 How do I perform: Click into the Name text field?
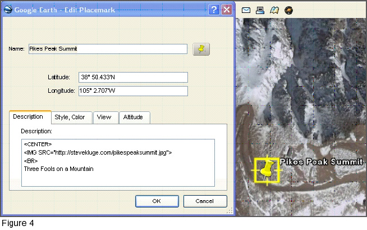[x=107, y=49]
